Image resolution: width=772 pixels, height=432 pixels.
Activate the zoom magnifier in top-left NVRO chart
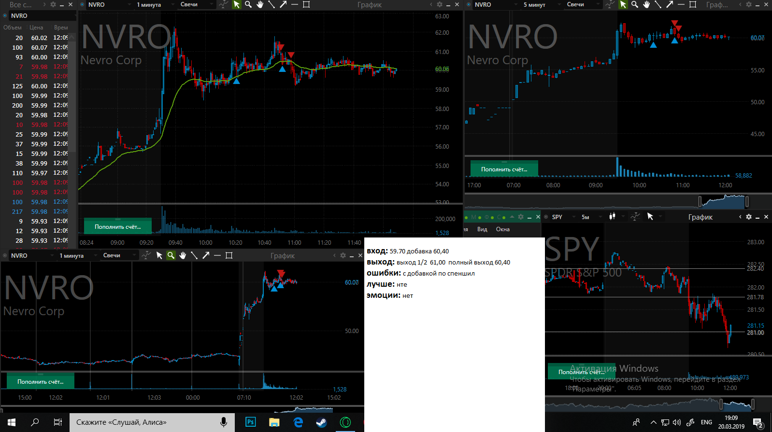tap(248, 4)
